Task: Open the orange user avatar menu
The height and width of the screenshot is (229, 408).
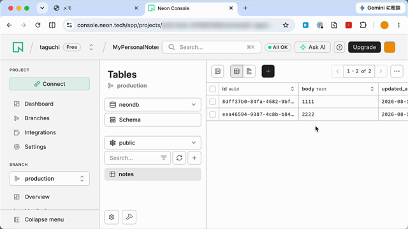Action: (390, 47)
